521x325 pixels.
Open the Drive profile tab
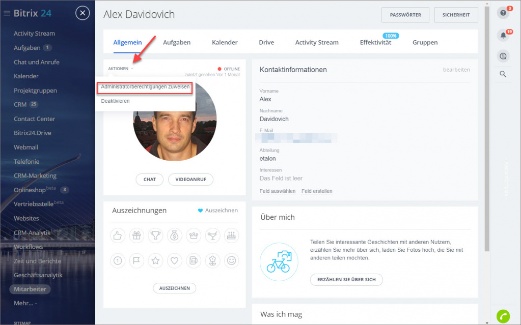pos(266,43)
